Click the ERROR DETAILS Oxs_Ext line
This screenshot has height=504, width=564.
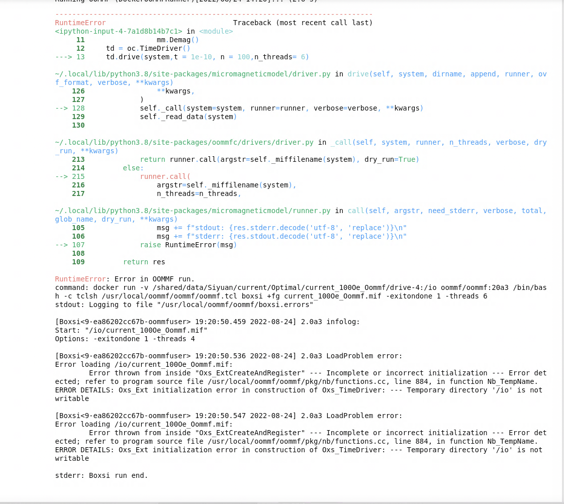point(201,390)
